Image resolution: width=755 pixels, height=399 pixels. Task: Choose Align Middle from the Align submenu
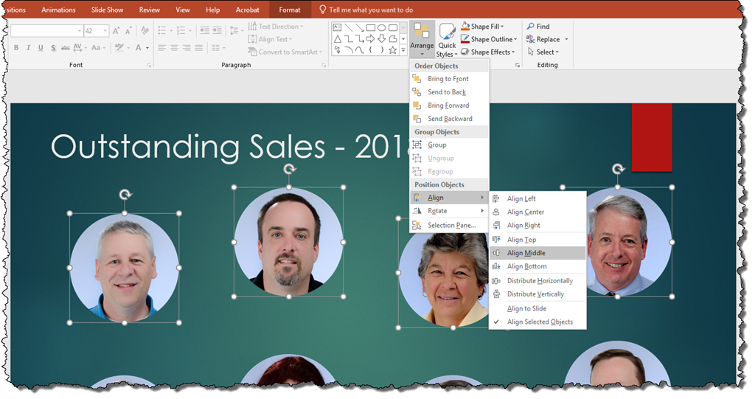coord(526,253)
